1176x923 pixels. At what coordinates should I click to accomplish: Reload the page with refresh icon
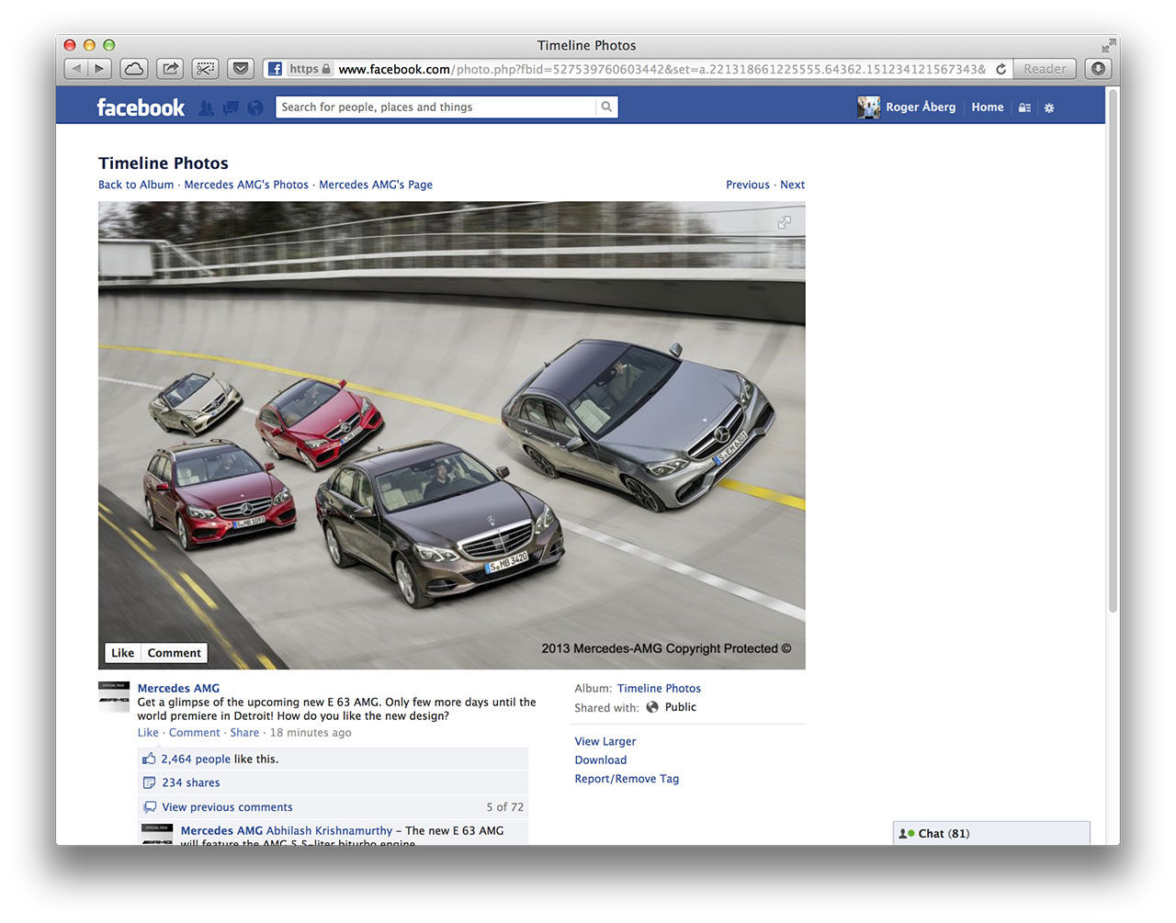[1001, 69]
